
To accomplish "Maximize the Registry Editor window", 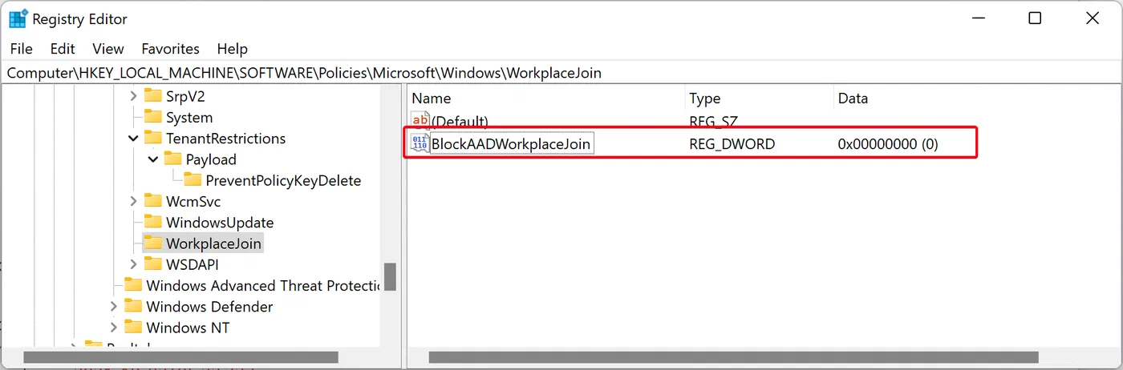I will coord(1035,18).
